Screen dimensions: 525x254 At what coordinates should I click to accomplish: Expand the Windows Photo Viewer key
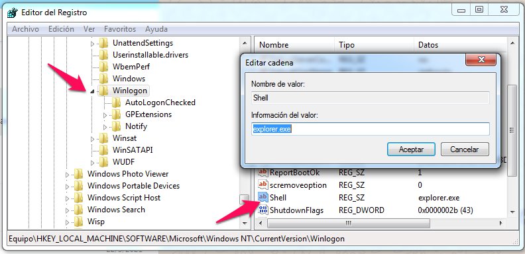[68, 175]
